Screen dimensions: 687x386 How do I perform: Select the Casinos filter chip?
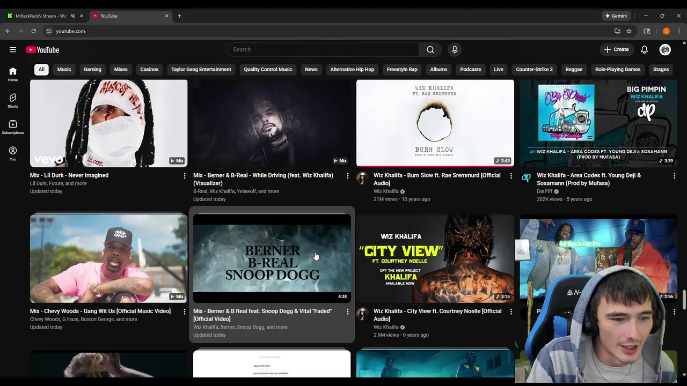(x=149, y=69)
